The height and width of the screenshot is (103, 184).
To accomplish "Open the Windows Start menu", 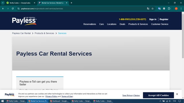I will point(2,101).
